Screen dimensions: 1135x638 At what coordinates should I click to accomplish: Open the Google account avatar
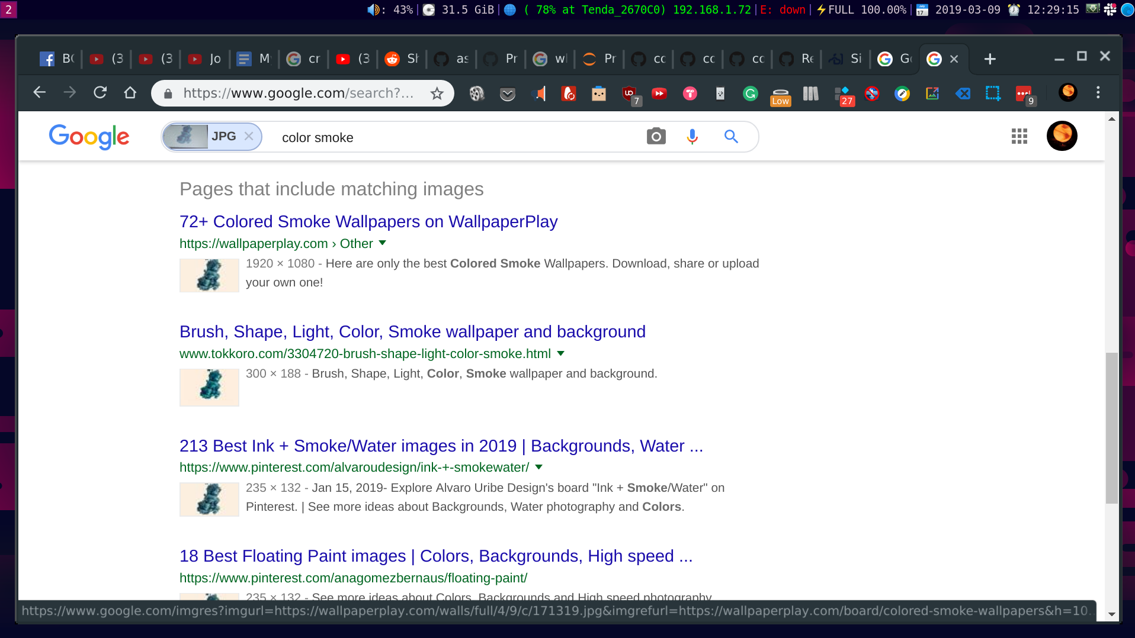1062,136
